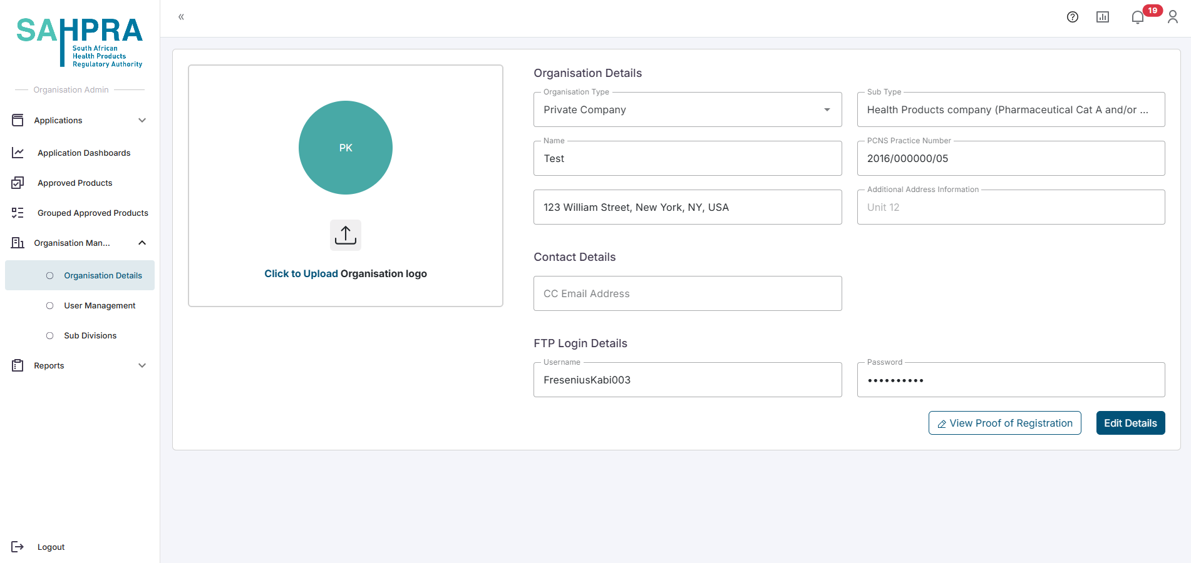The width and height of the screenshot is (1191, 563).
Task: Click the Organisation Man... menu label
Action: (72, 243)
